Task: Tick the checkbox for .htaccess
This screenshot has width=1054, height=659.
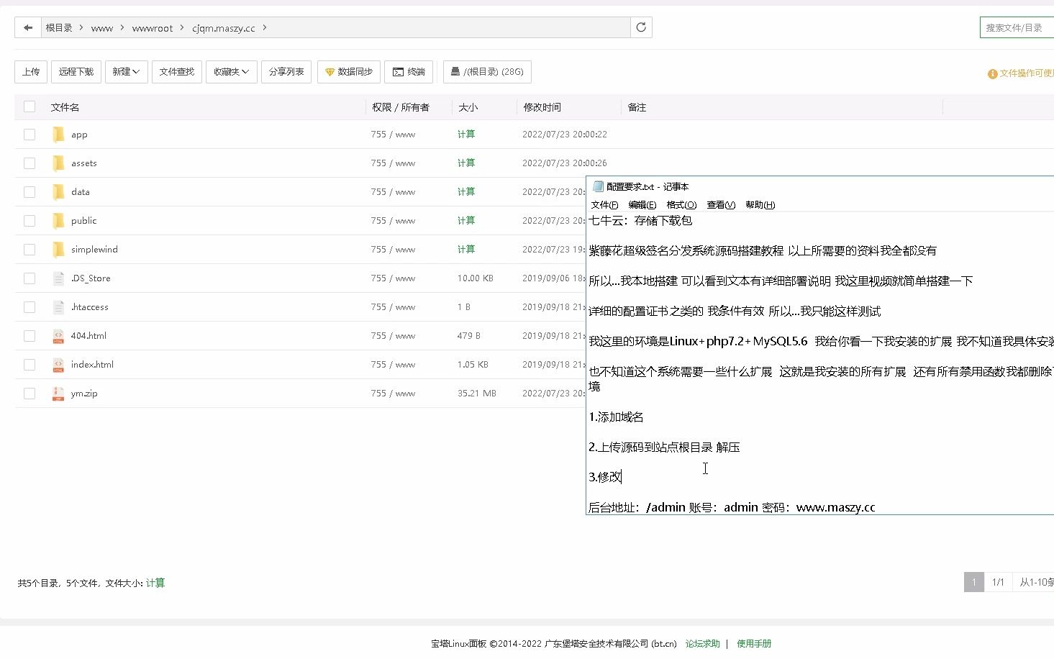Action: click(x=29, y=307)
